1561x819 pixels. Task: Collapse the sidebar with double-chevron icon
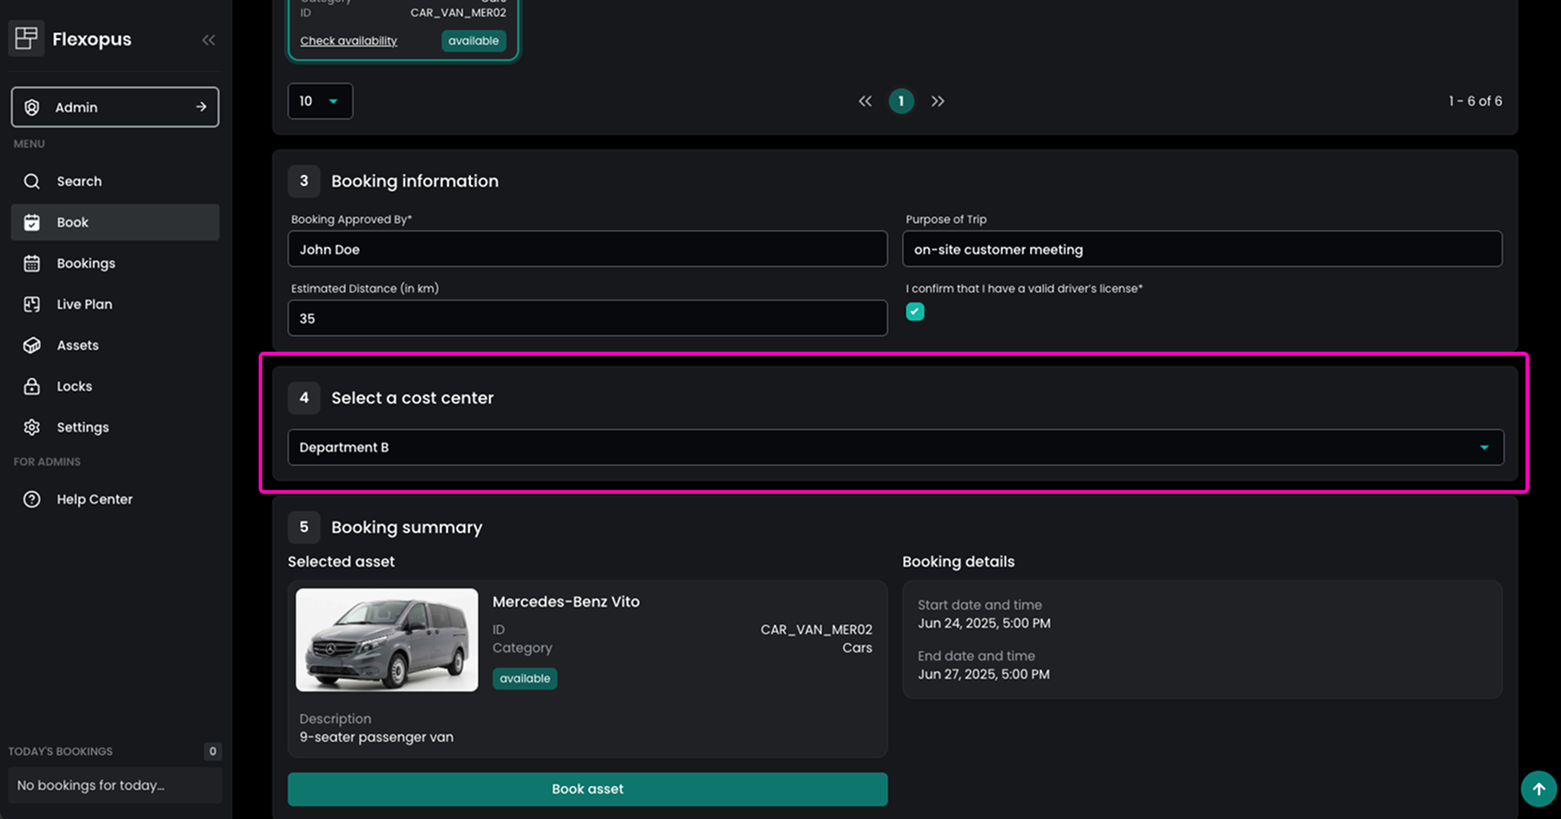point(209,40)
